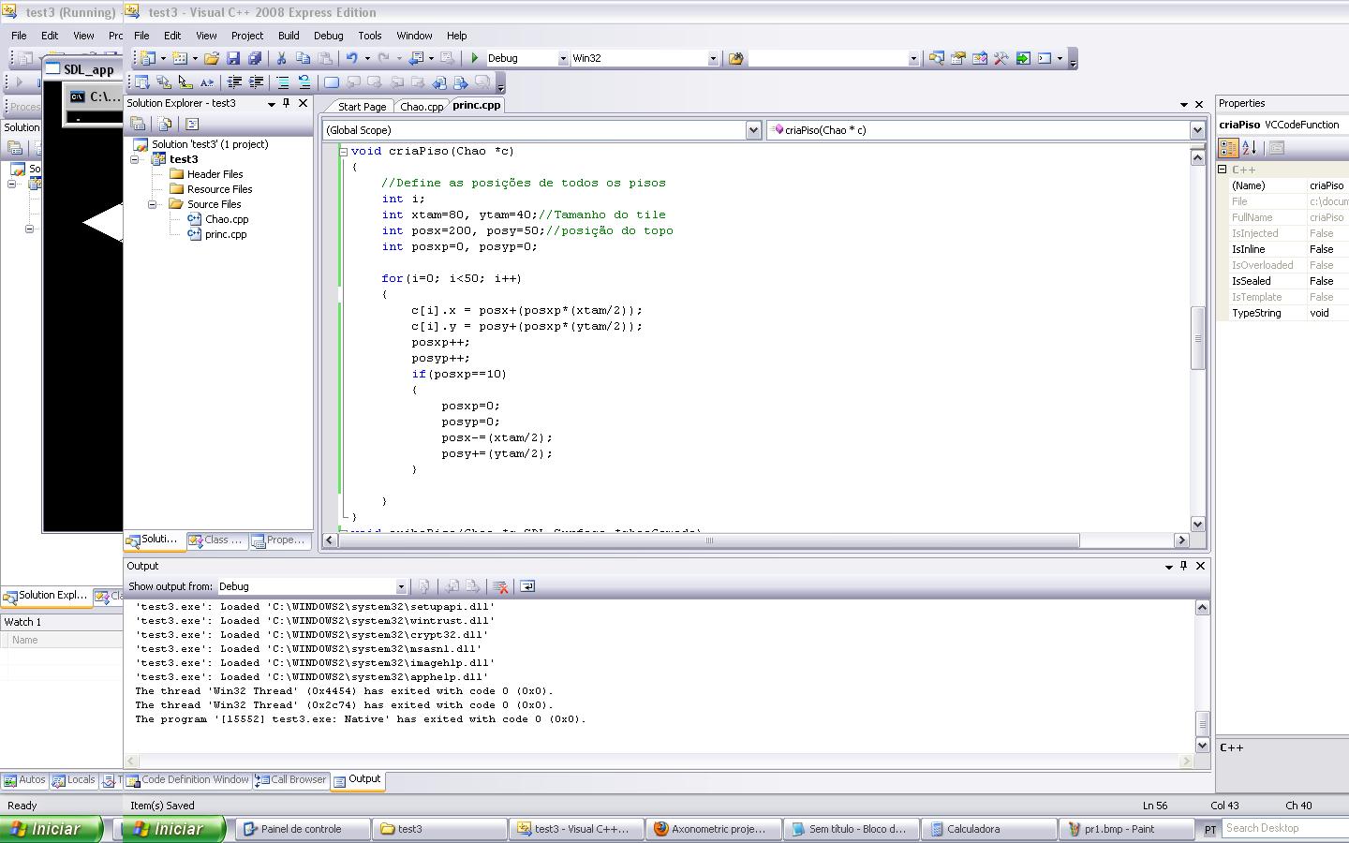Cut selection using the scissors icon

(281, 58)
